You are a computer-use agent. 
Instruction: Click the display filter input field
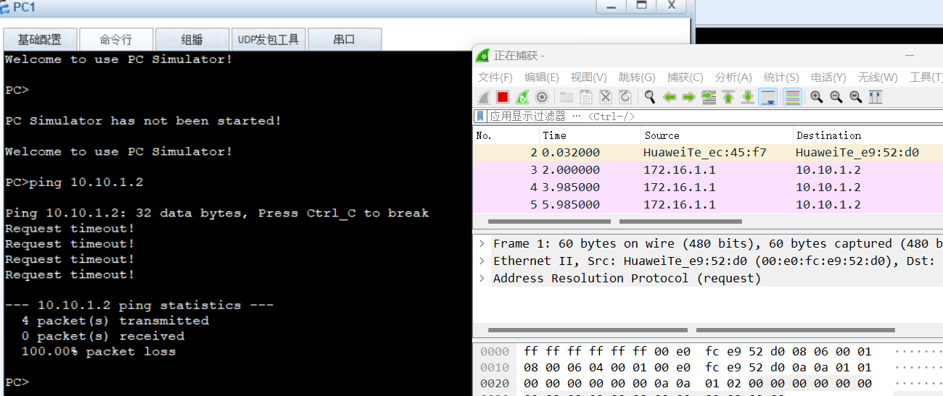[715, 116]
